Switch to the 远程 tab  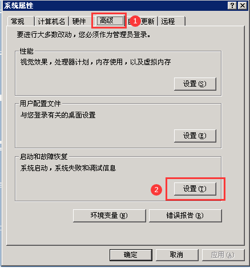(172, 21)
